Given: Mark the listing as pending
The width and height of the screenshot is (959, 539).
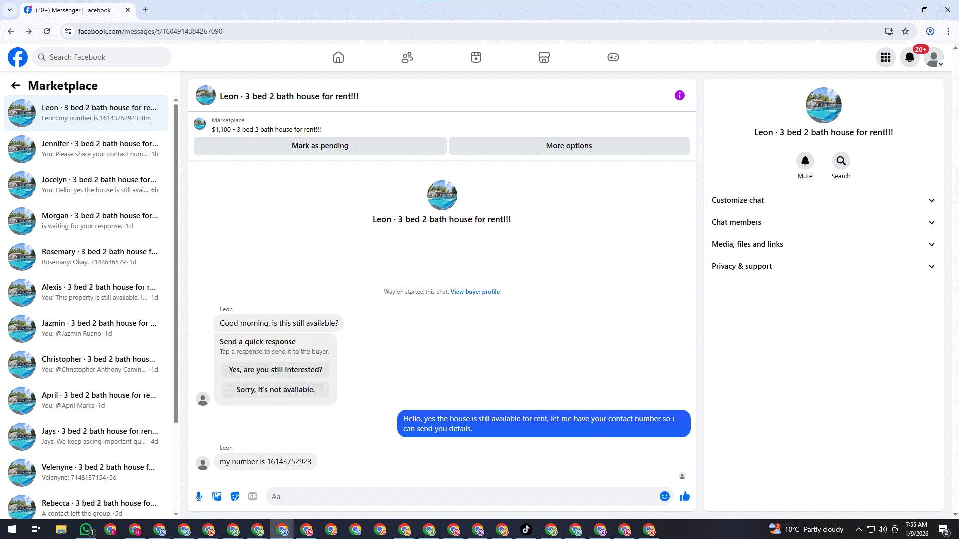Looking at the screenshot, I should click(x=320, y=146).
